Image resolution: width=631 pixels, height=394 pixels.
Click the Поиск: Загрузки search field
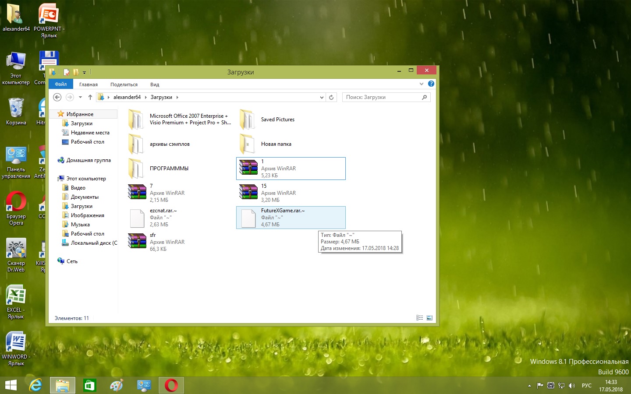(x=381, y=97)
